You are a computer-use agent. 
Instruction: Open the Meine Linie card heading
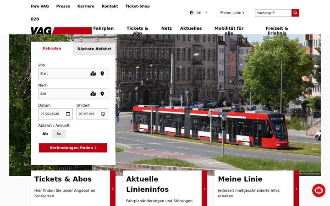(240, 179)
